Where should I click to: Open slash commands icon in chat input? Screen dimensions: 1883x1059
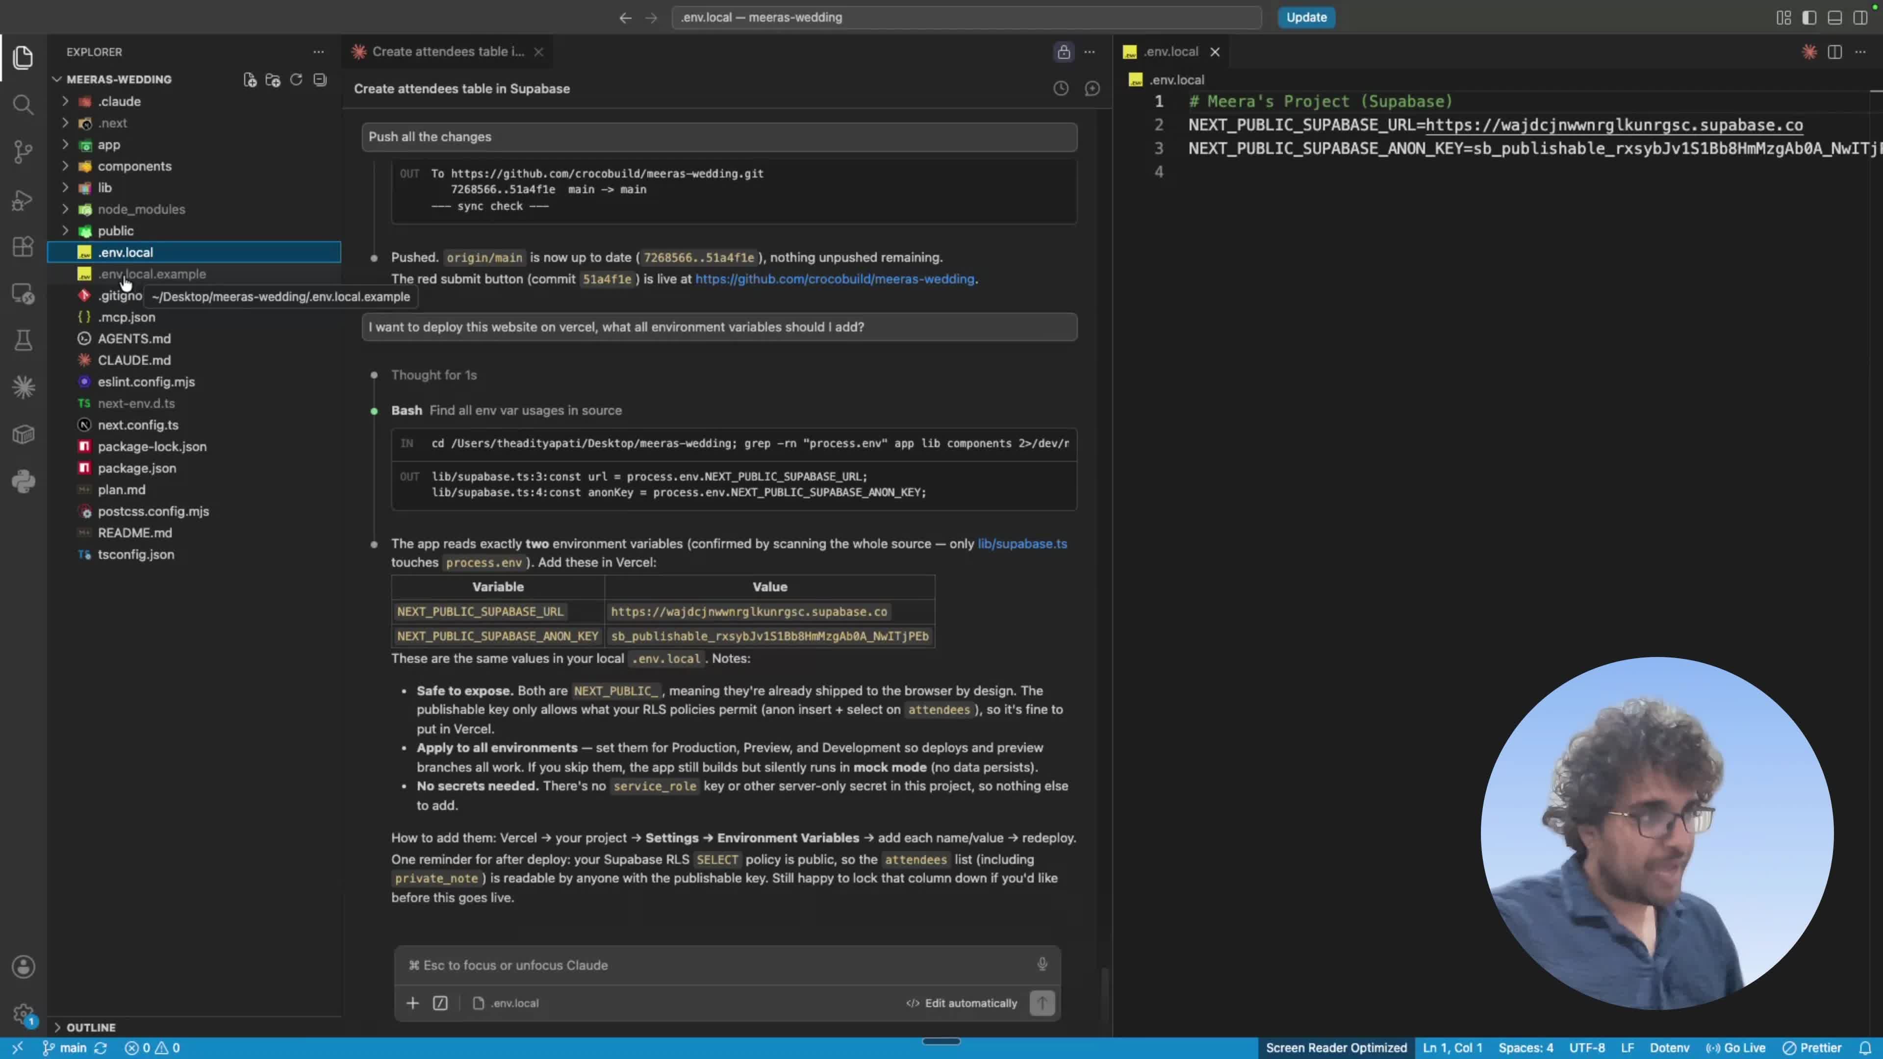[440, 1003]
